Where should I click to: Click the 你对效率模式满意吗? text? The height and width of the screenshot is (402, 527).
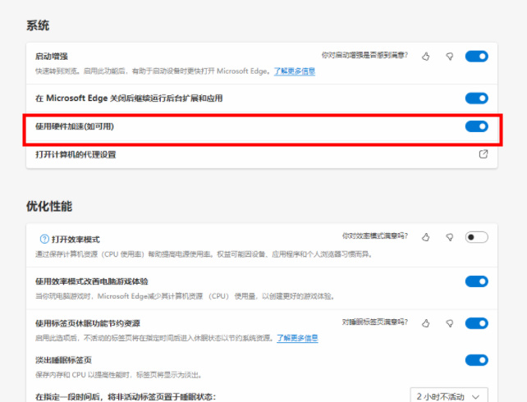tap(375, 235)
